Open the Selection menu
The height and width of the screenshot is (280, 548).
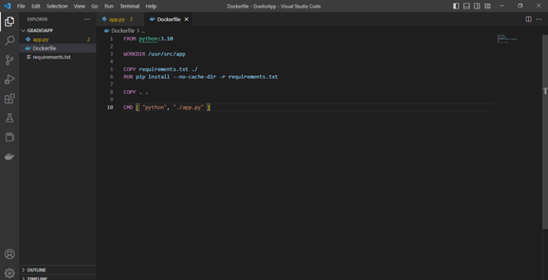[x=57, y=7]
